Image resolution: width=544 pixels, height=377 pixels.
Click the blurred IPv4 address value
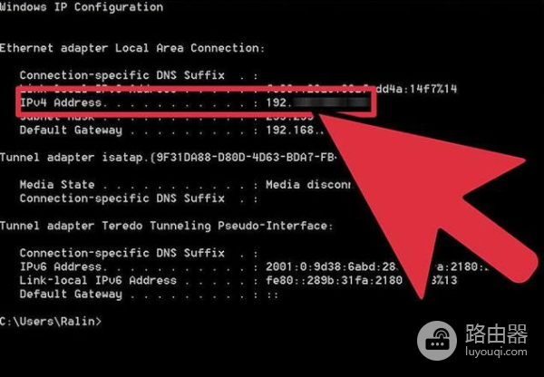tap(330, 102)
